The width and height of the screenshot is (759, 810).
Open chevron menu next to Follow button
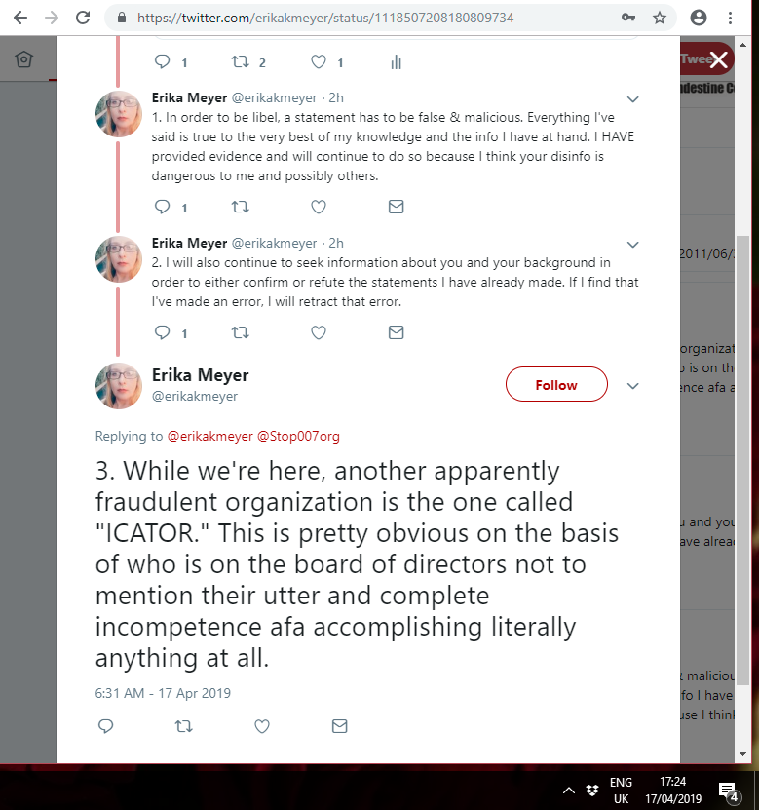633,386
